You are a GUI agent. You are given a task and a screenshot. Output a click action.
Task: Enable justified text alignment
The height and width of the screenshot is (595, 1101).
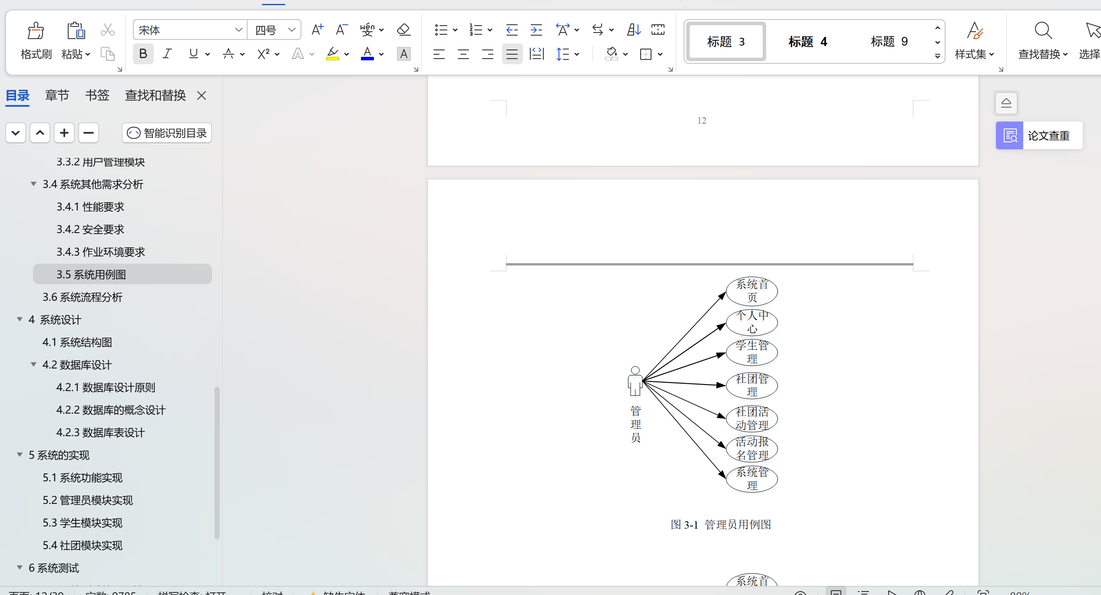[512, 54]
